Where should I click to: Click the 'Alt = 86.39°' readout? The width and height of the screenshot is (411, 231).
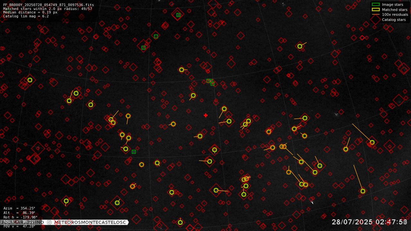click(x=19, y=213)
